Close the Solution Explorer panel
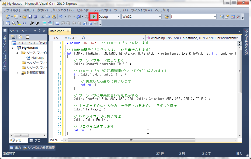Image resolution: width=251 pixels, height=159 pixels. (x=44, y=31)
